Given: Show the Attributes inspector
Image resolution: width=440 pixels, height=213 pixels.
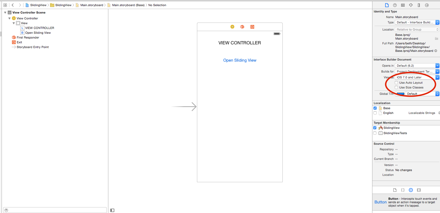Looking at the screenshot, I should [x=411, y=5].
